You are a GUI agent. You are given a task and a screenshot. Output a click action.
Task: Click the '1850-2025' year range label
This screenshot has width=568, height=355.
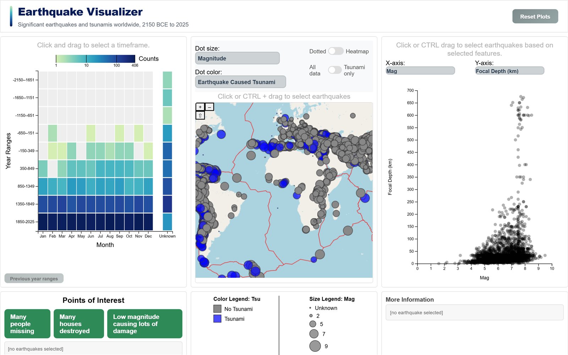click(x=25, y=222)
